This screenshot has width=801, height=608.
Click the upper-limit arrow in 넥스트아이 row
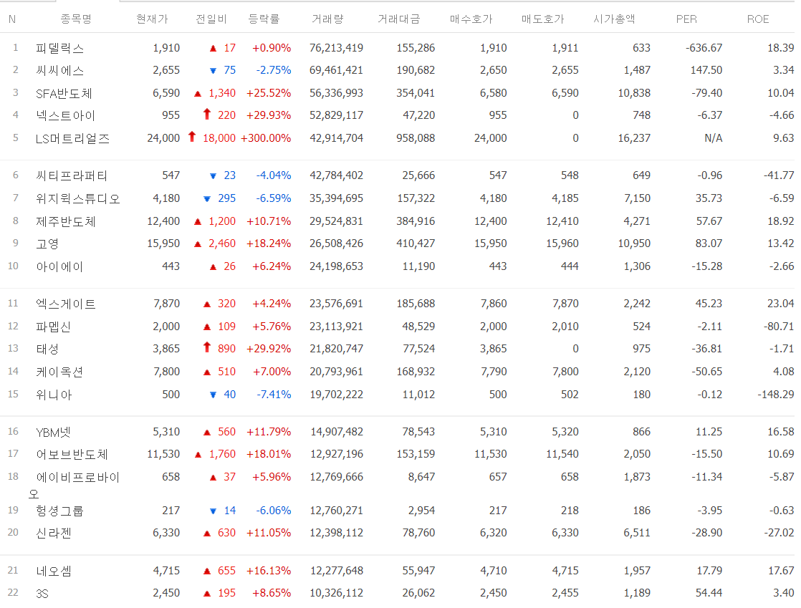(x=207, y=115)
